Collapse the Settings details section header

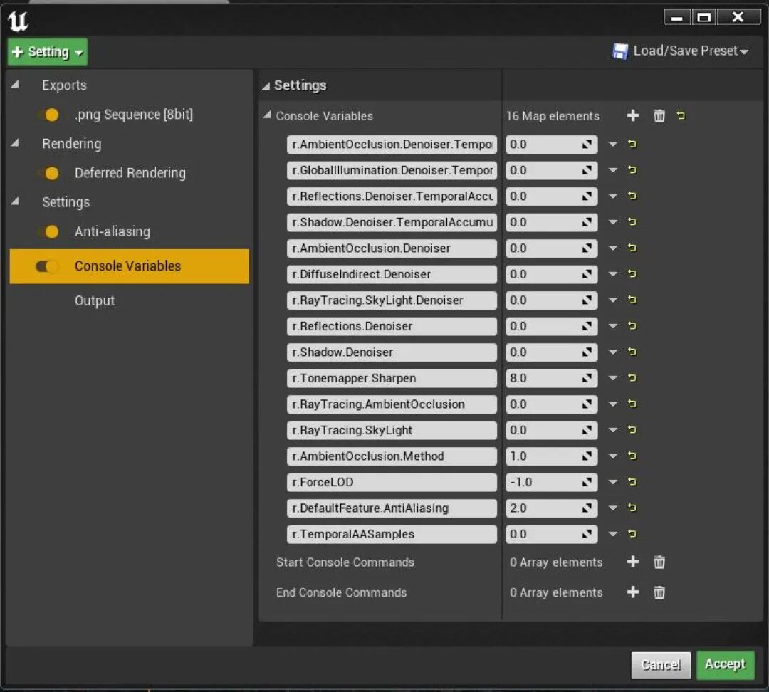point(266,86)
